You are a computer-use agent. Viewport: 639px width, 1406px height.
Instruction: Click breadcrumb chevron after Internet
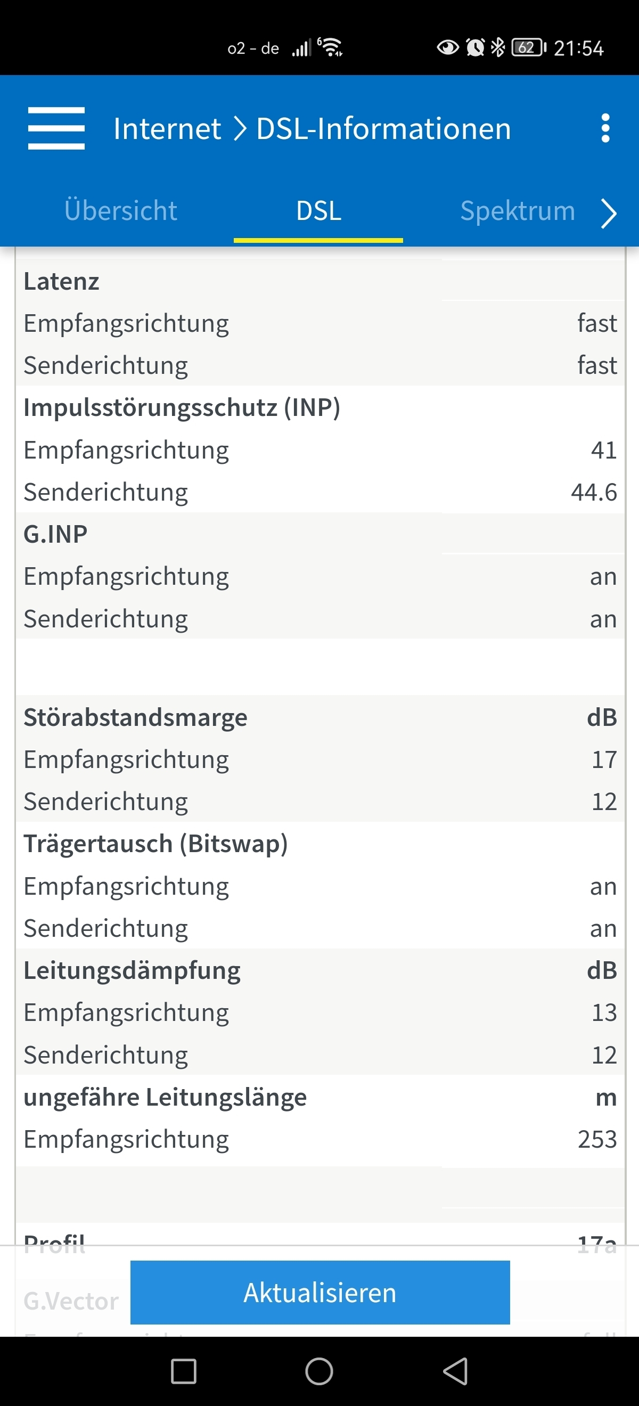tap(240, 129)
